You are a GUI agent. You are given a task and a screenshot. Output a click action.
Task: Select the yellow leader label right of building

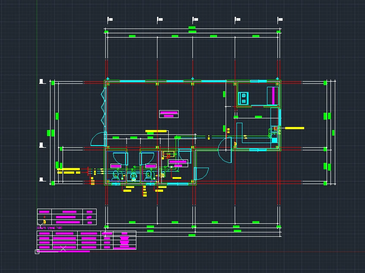pyautogui.click(x=295, y=128)
